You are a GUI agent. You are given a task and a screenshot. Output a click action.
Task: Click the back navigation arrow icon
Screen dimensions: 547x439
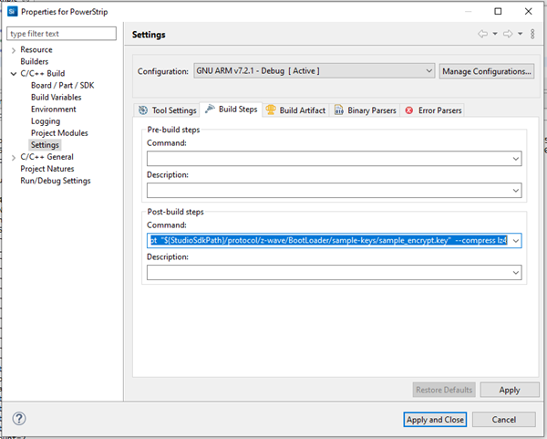482,34
